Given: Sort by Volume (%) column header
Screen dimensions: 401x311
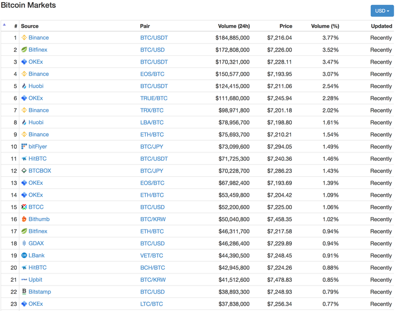Looking at the screenshot, I should point(325,26).
